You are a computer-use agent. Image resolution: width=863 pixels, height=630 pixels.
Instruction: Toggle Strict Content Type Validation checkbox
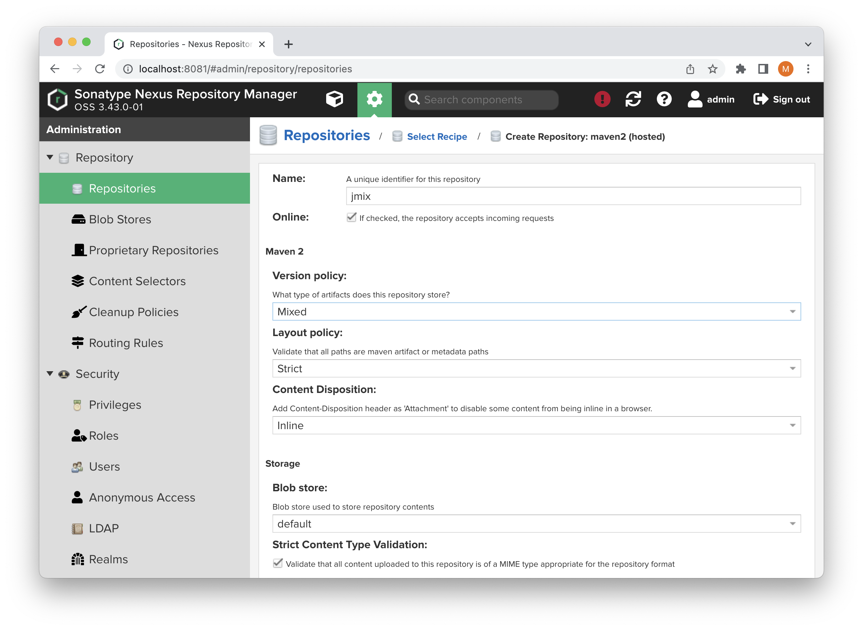(278, 563)
